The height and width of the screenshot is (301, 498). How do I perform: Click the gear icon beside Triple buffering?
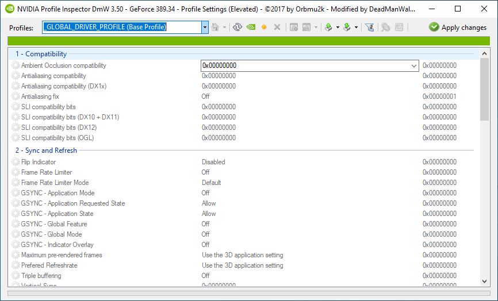pyautogui.click(x=16, y=276)
